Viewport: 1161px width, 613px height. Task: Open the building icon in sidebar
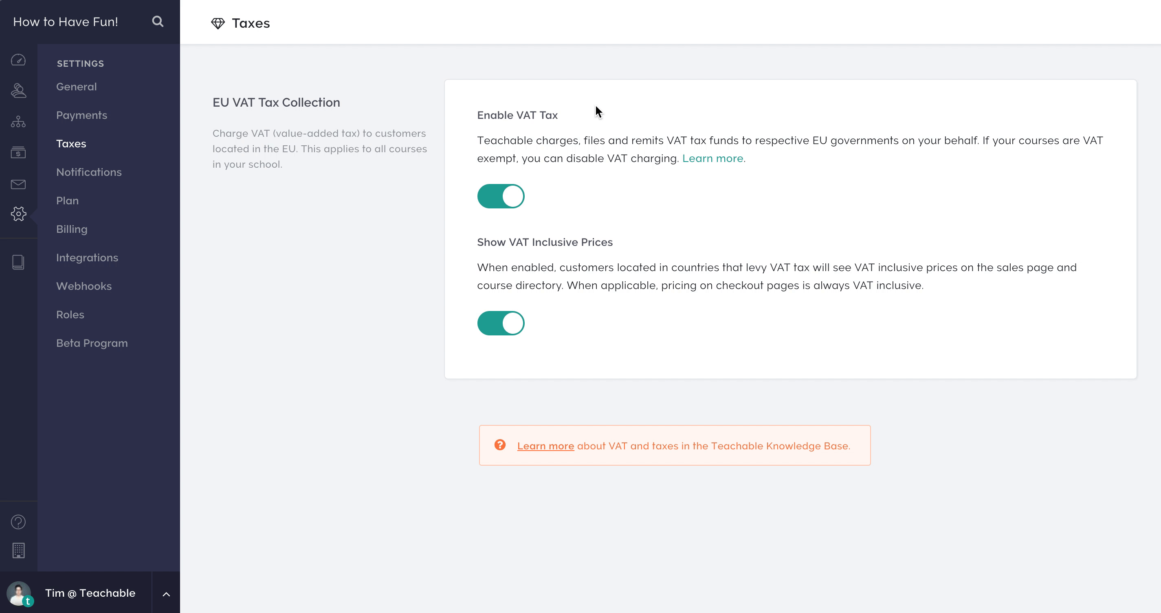[18, 550]
